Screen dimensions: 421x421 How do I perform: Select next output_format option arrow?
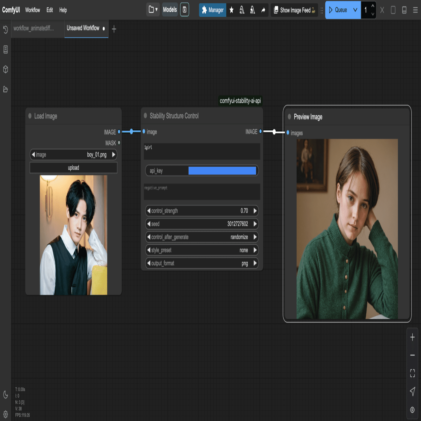pyautogui.click(x=255, y=263)
